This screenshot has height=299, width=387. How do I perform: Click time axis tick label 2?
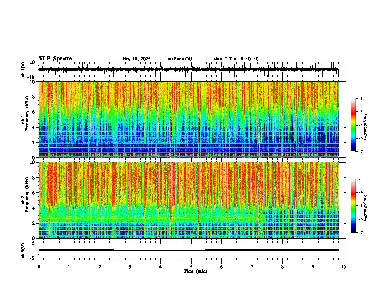coord(100,267)
